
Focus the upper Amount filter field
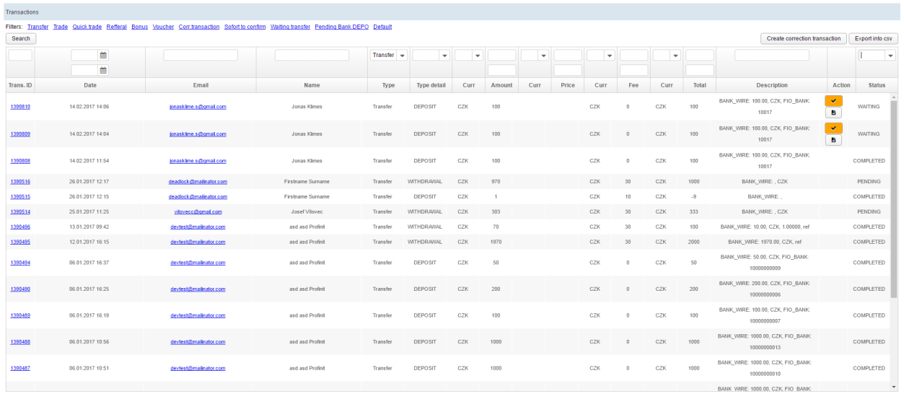click(502, 55)
